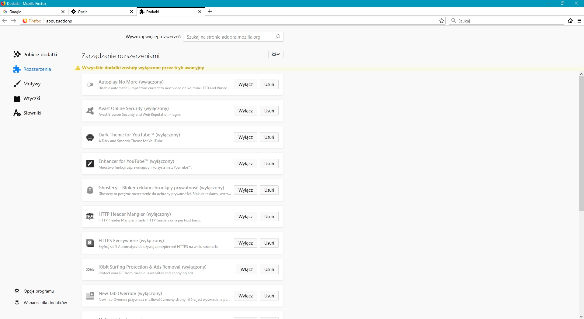Click the Autoplay No More extension icon
584x319 pixels.
pyautogui.click(x=90, y=85)
